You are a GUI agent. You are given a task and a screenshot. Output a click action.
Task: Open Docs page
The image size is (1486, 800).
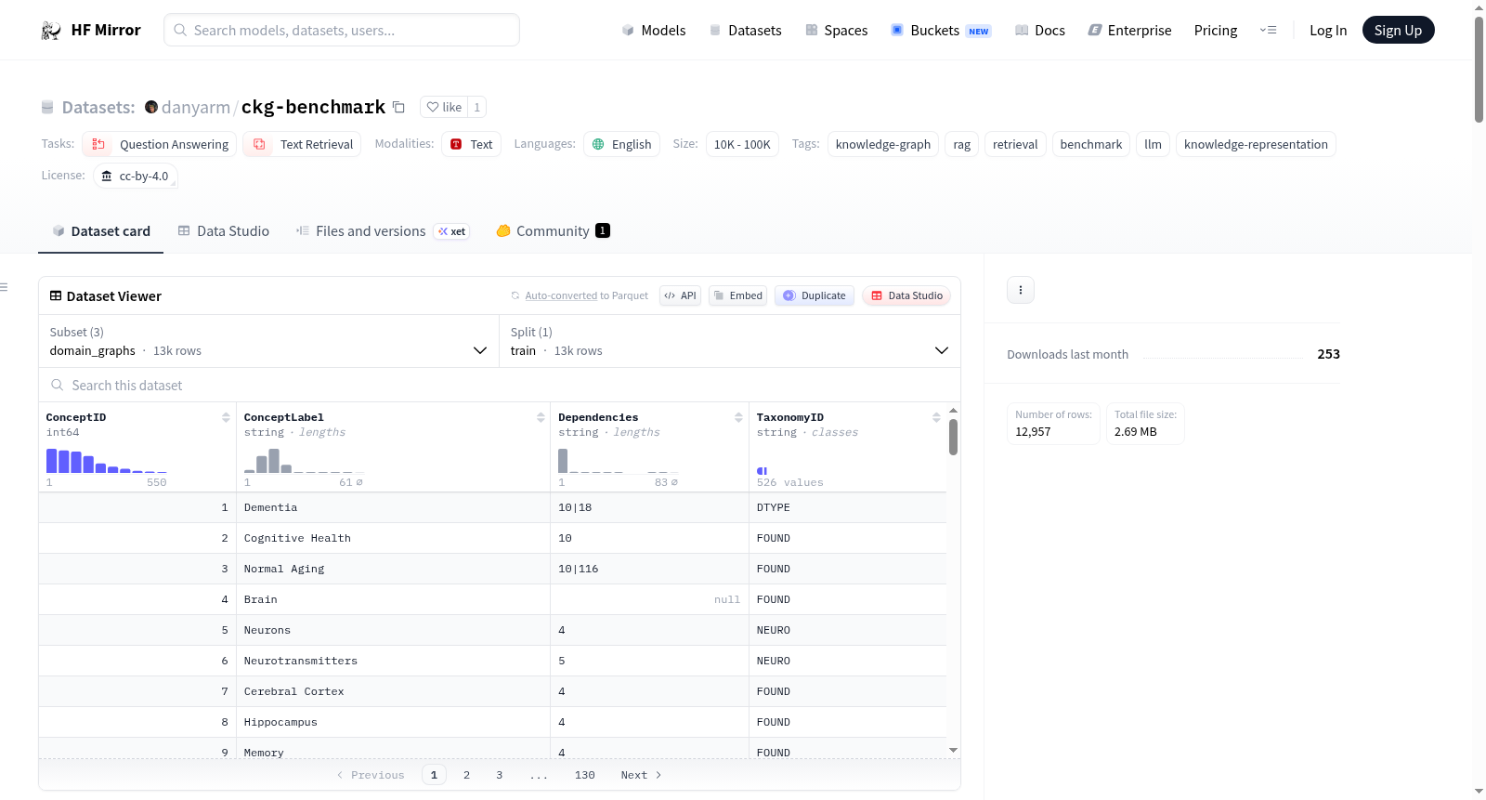pyautogui.click(x=1040, y=30)
